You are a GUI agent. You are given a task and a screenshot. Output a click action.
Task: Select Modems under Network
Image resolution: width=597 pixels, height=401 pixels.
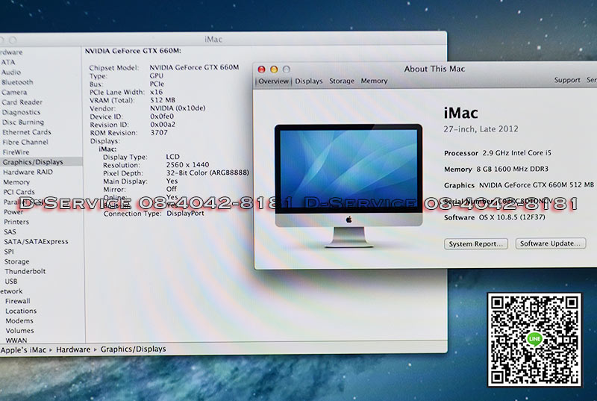19,320
